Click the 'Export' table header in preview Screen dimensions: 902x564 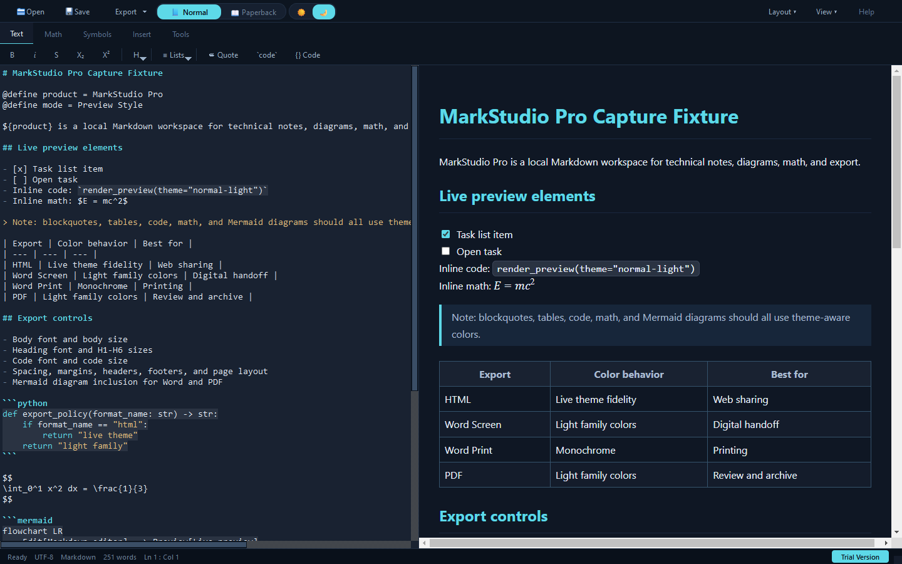(x=495, y=374)
